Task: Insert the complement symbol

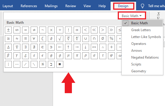Action: (x=43, y=39)
